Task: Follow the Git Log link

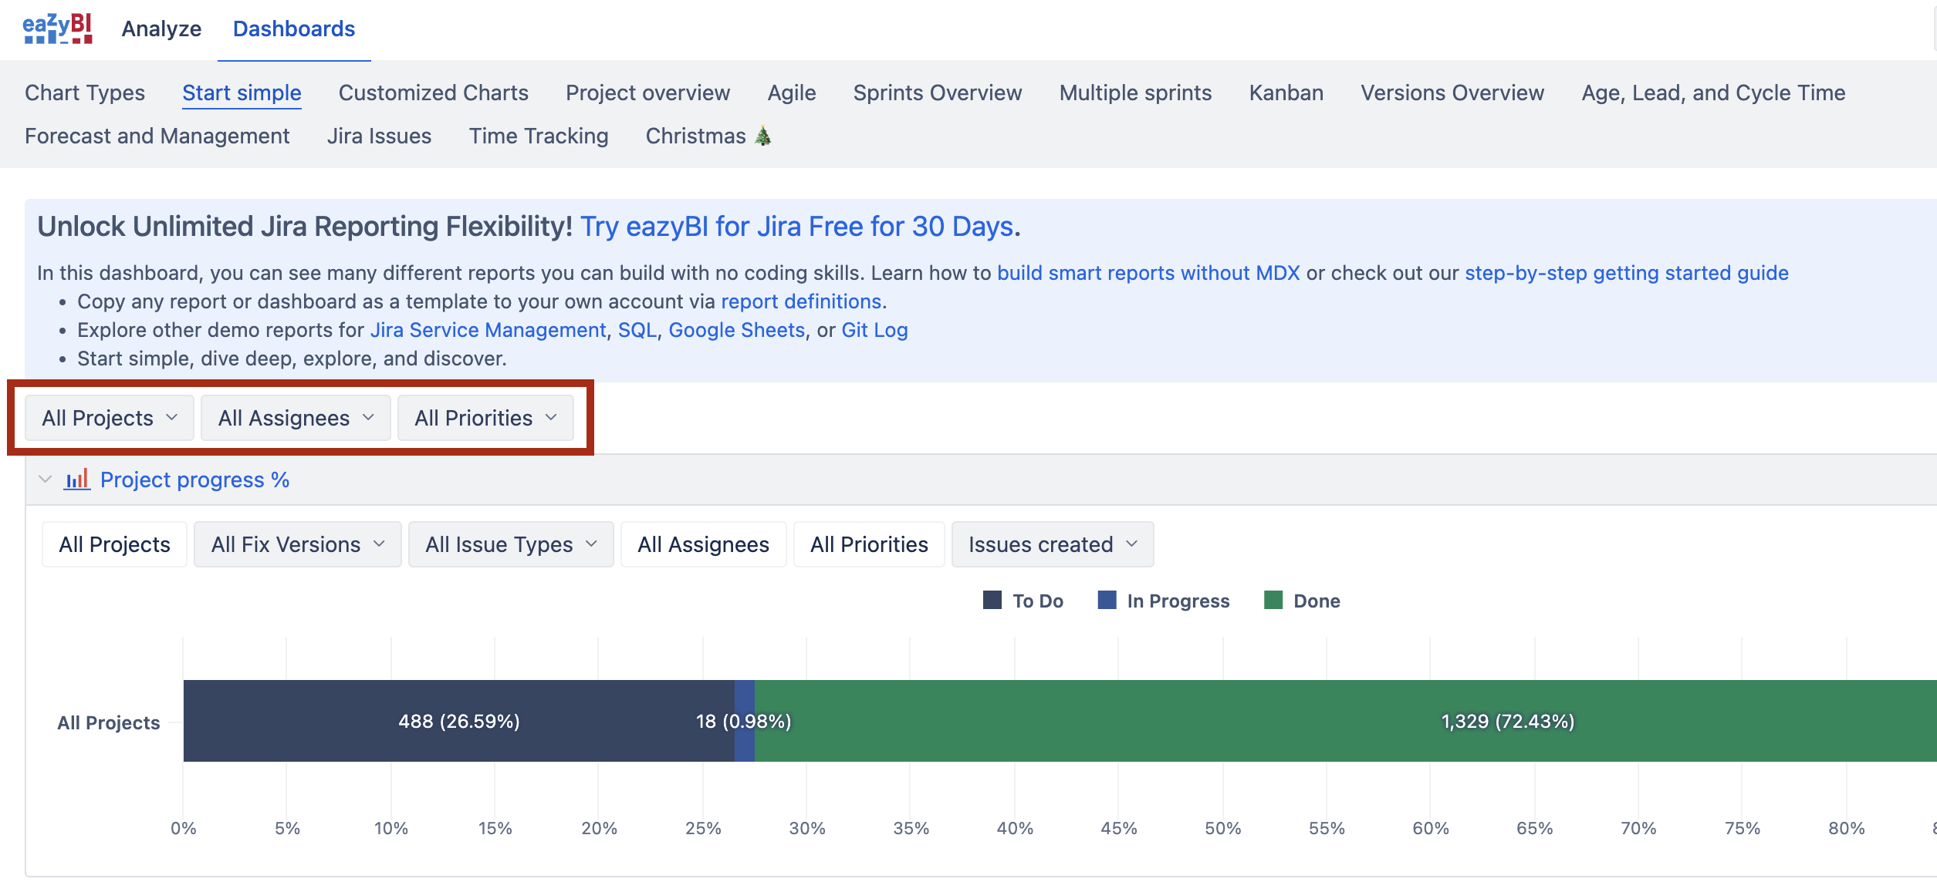Action: coord(874,330)
